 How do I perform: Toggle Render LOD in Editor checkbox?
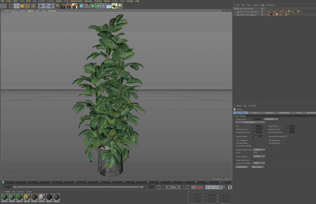[x=287, y=136]
